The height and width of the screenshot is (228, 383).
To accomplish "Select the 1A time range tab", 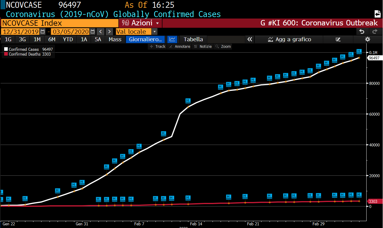I will tap(84, 39).
